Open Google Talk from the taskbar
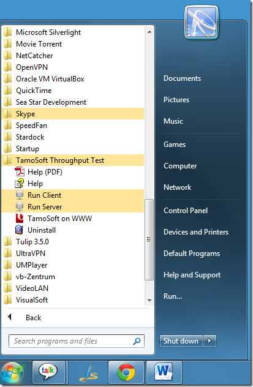This screenshot has width=253, height=387. [48, 370]
